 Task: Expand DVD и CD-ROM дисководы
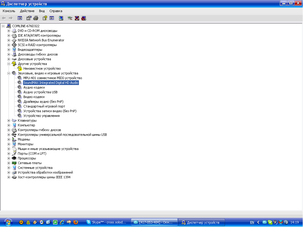[x=9, y=31]
